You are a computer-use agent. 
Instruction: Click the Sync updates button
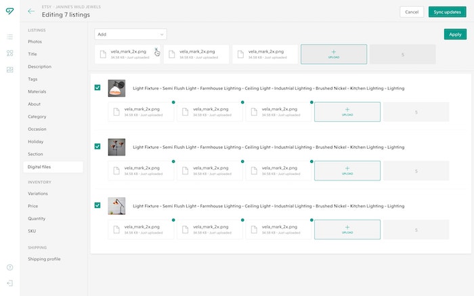[x=448, y=12]
